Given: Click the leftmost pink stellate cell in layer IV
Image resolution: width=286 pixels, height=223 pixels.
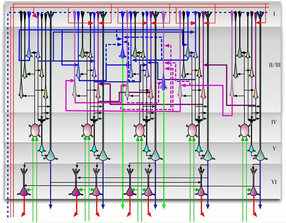Looking at the screenshot, I should (35, 130).
